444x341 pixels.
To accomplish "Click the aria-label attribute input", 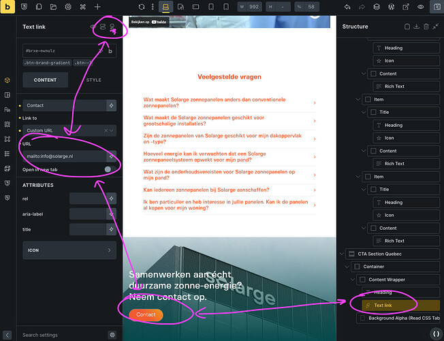I will pyautogui.click(x=88, y=214).
